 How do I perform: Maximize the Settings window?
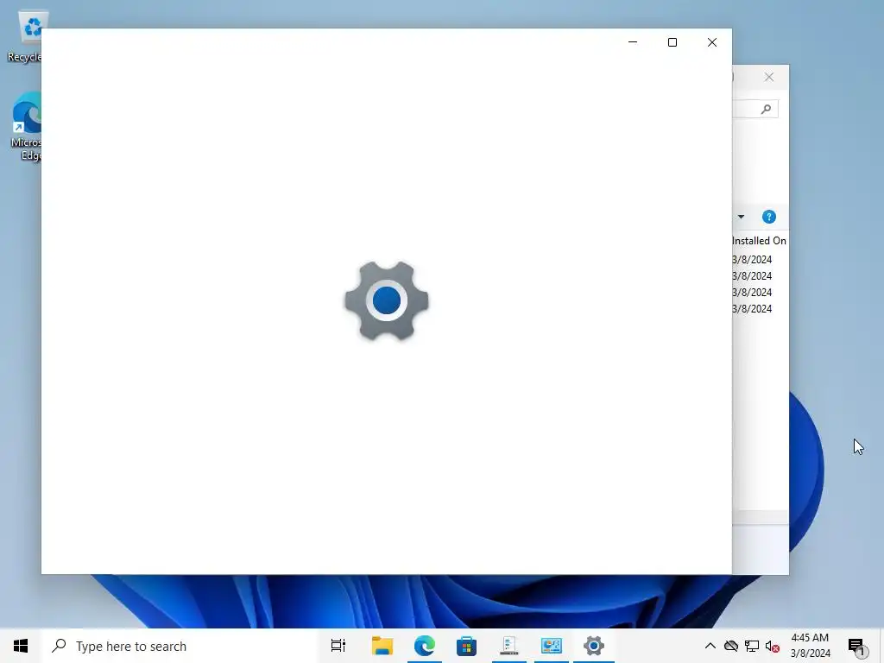672,42
